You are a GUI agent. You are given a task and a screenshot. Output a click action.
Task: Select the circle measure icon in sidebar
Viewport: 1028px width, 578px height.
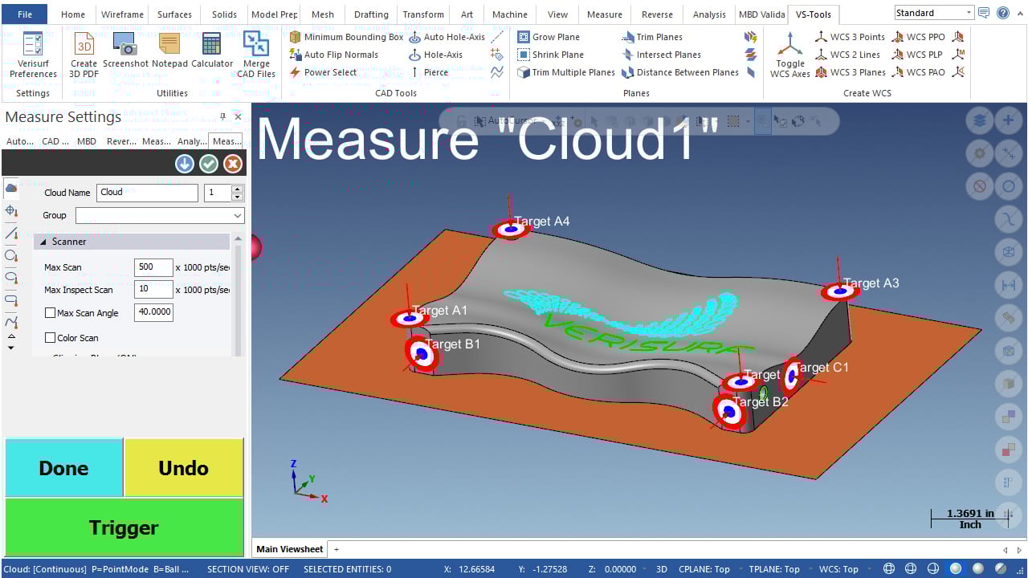tap(11, 255)
